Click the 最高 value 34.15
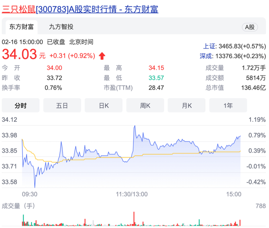Viewport: 269px width, 228px height. pyautogui.click(x=156, y=68)
